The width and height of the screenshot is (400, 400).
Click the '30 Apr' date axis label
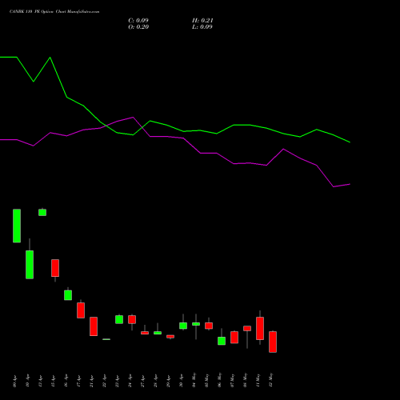(181, 381)
